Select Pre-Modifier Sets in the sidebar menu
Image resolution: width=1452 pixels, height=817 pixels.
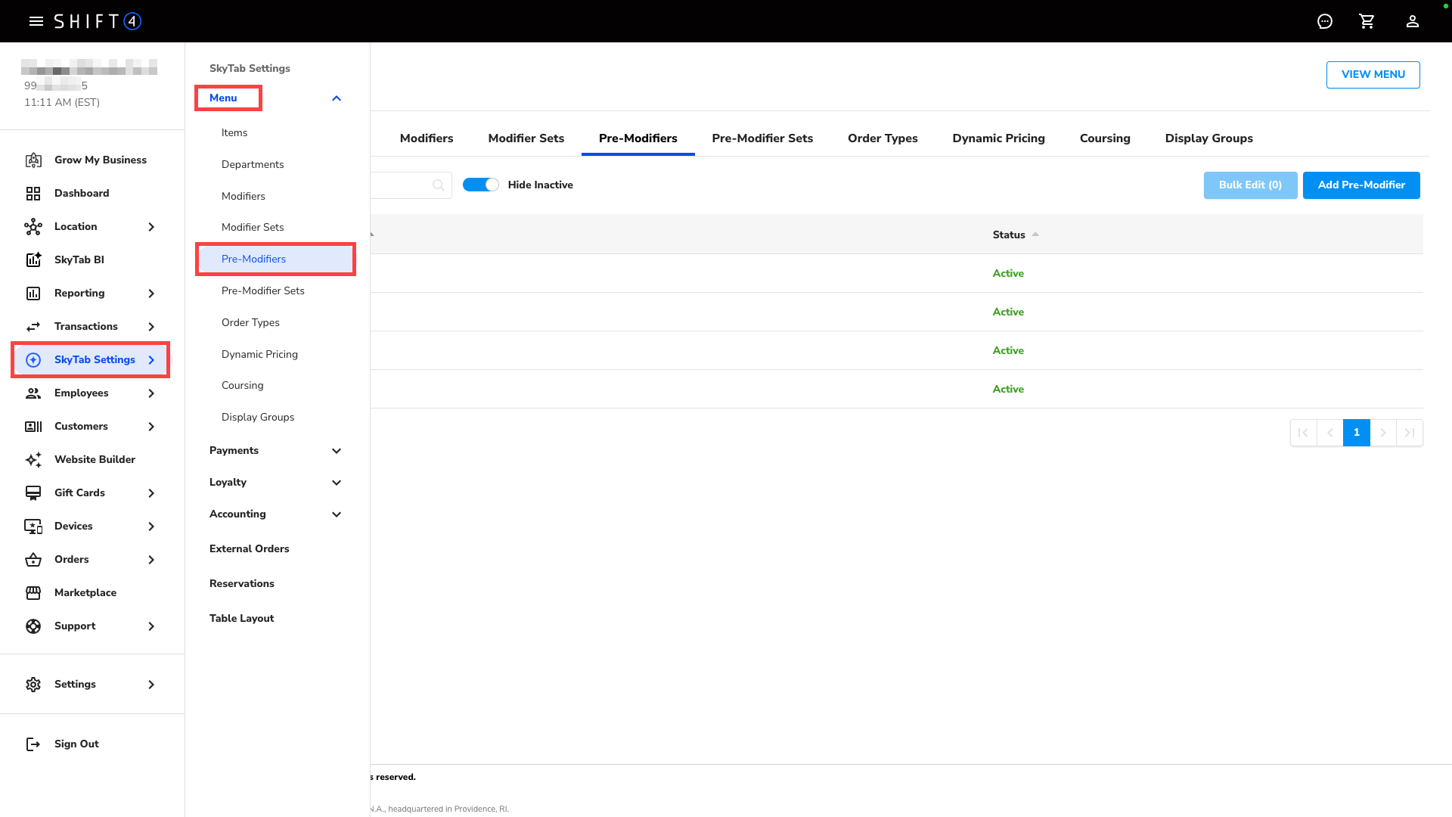(262, 290)
